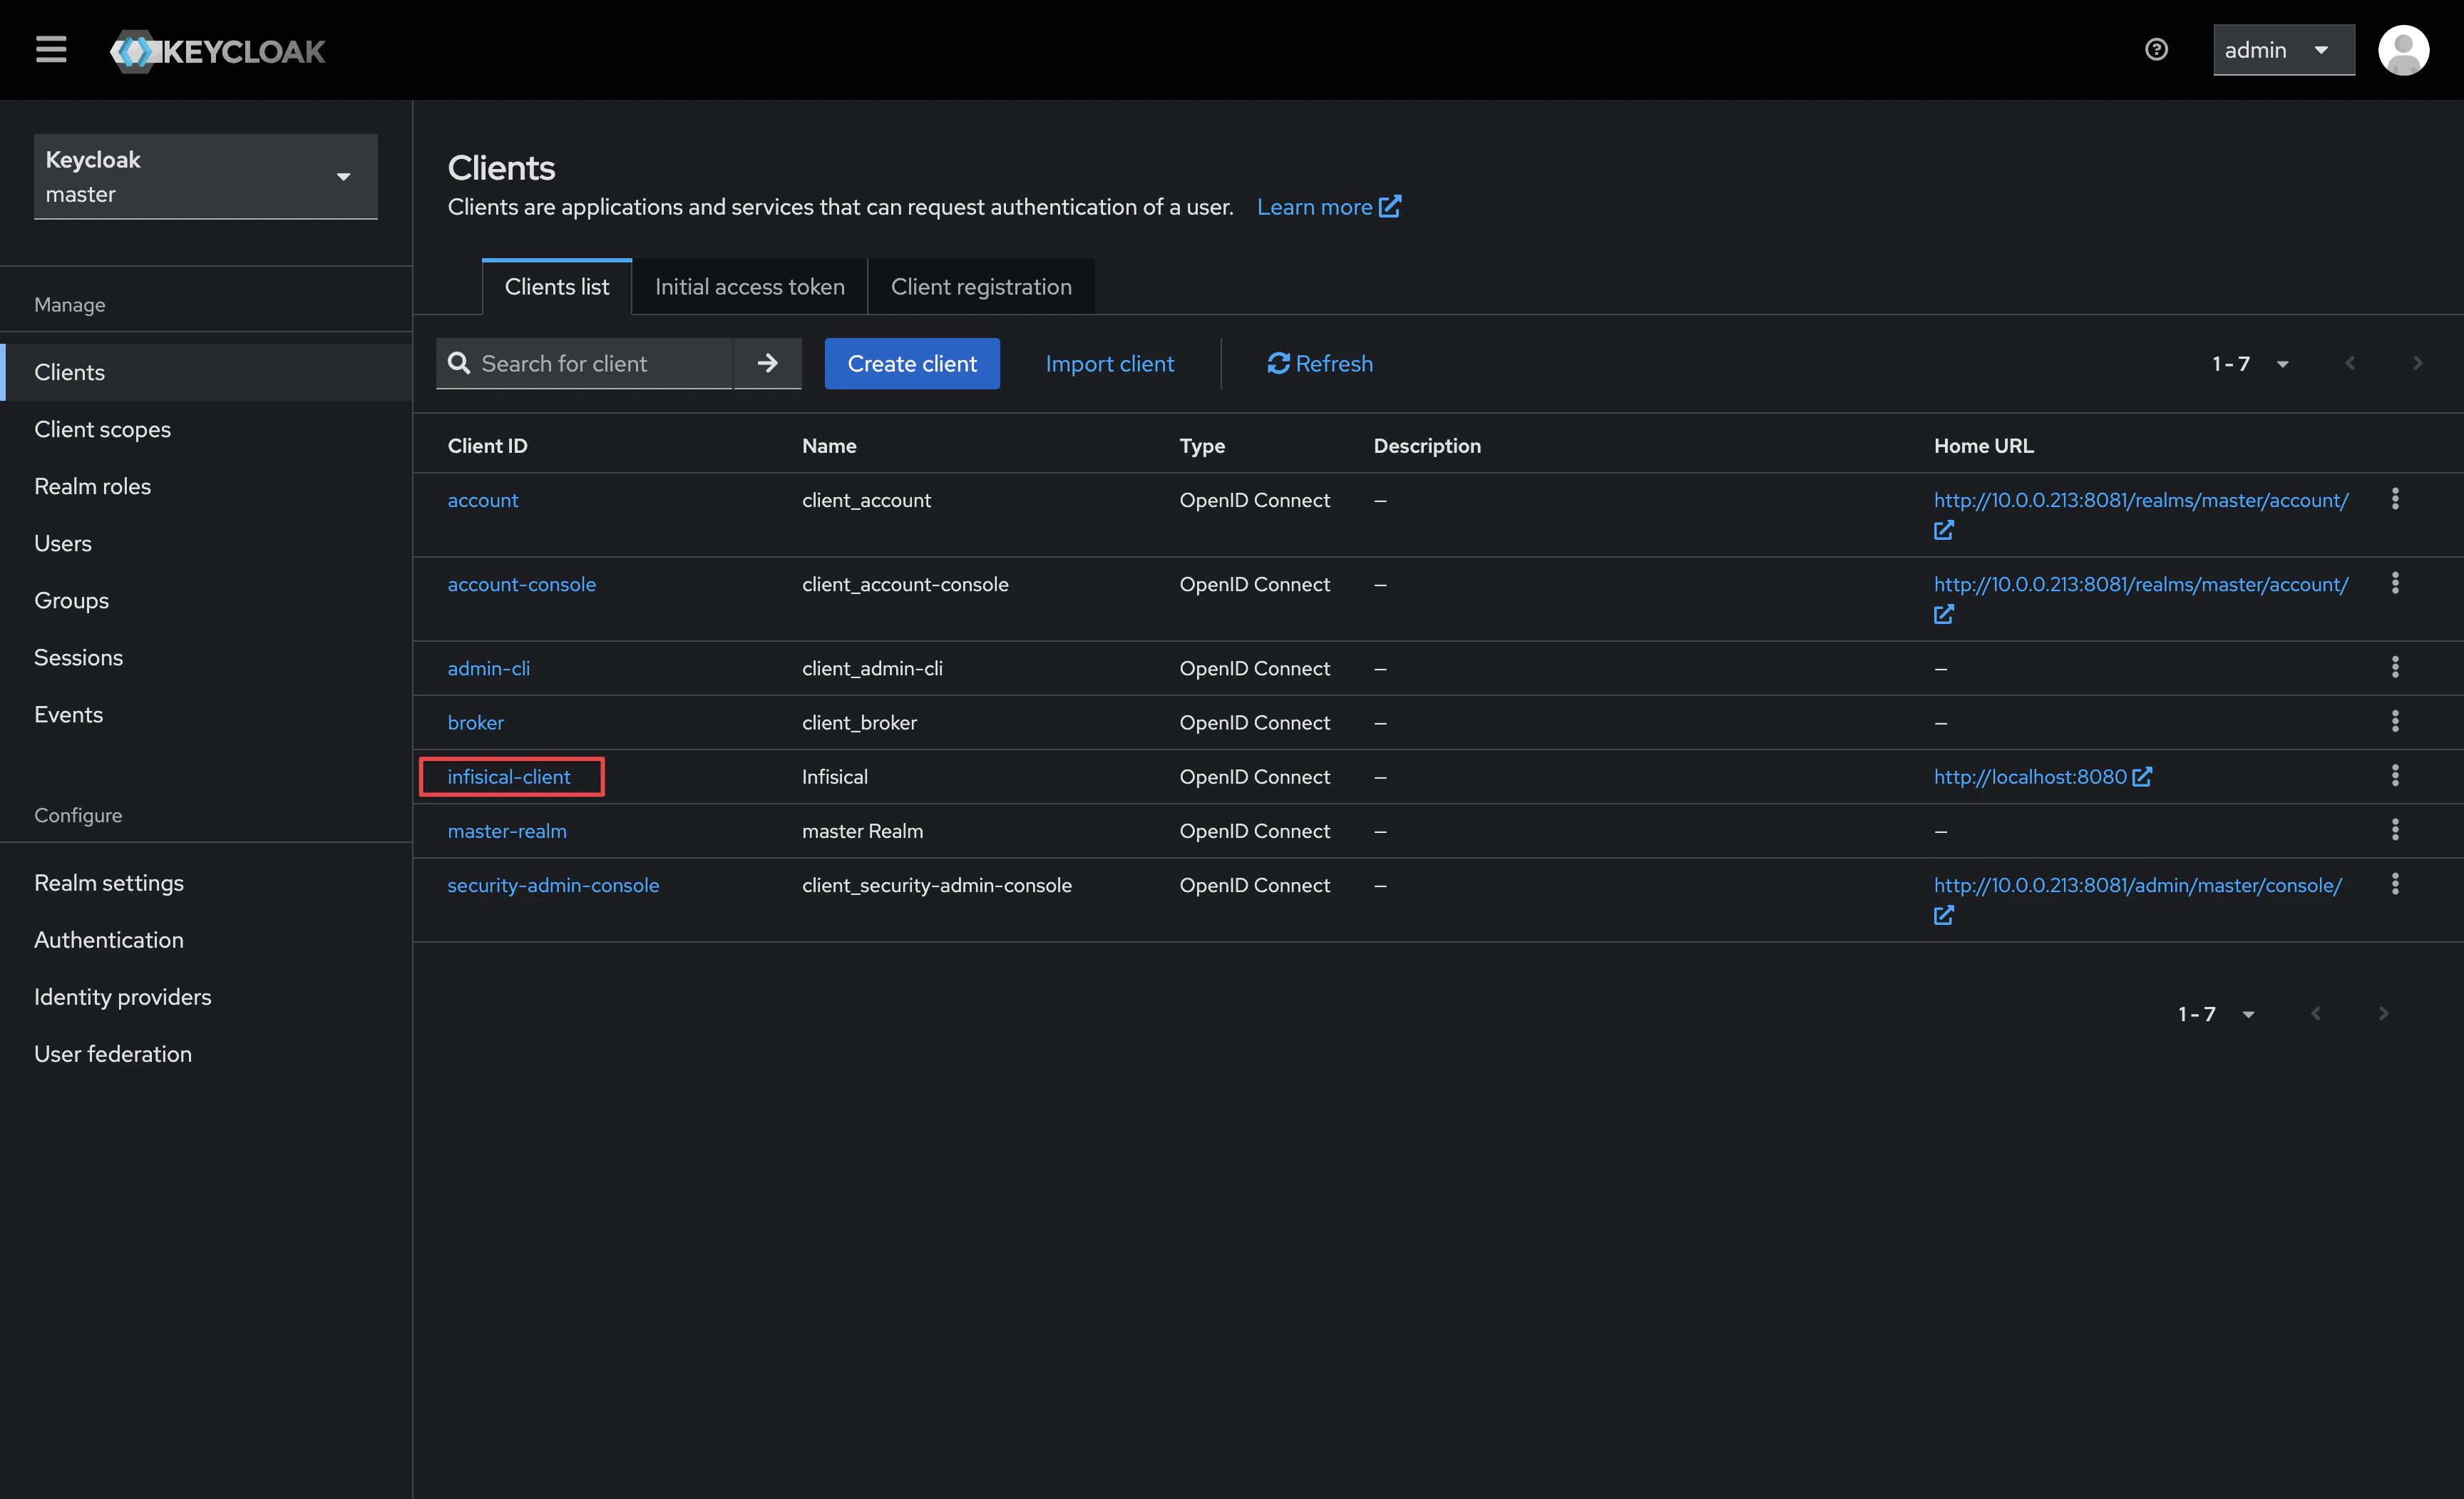Open kebab menu for account row
This screenshot has width=2464, height=1499.
(2395, 499)
